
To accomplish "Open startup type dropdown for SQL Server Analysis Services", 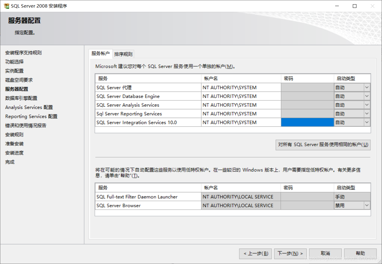I will click(367, 105).
